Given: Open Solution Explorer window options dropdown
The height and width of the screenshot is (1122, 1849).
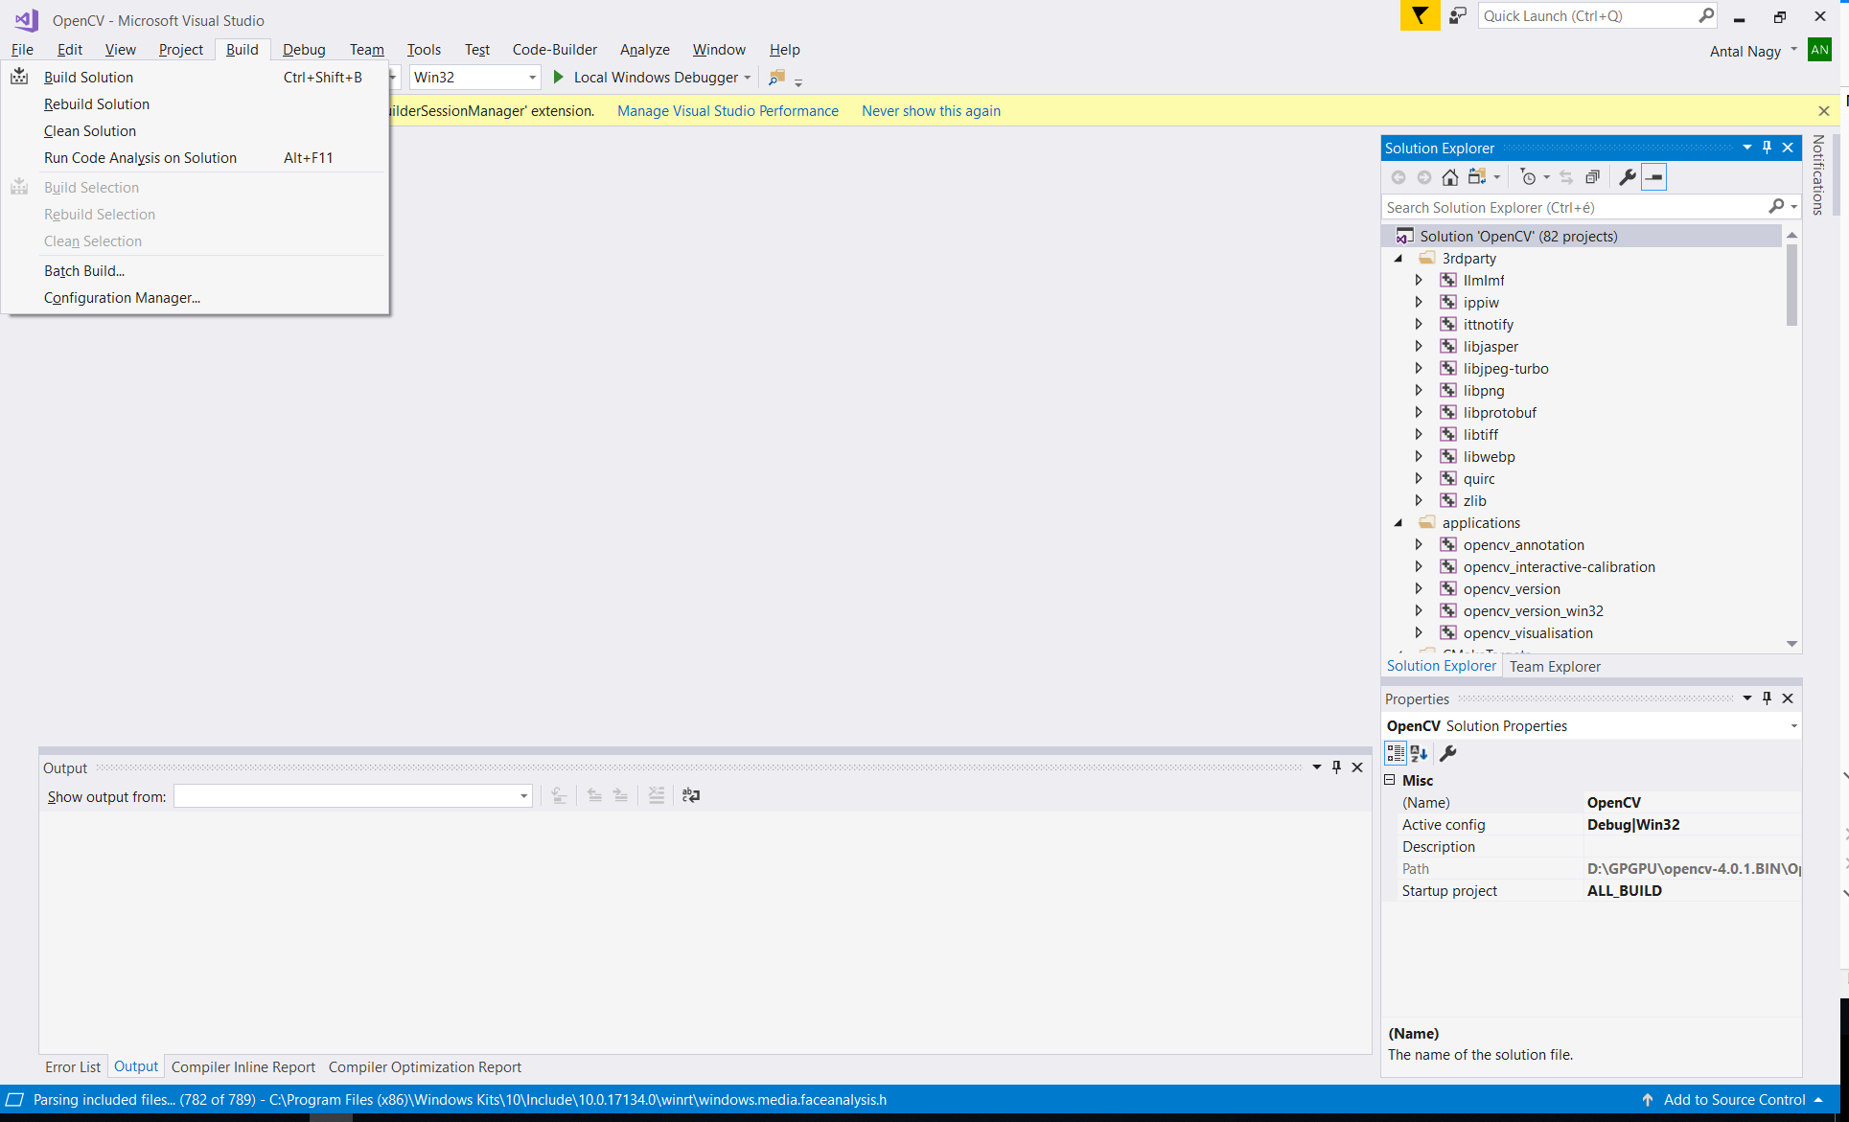Looking at the screenshot, I should [1747, 148].
